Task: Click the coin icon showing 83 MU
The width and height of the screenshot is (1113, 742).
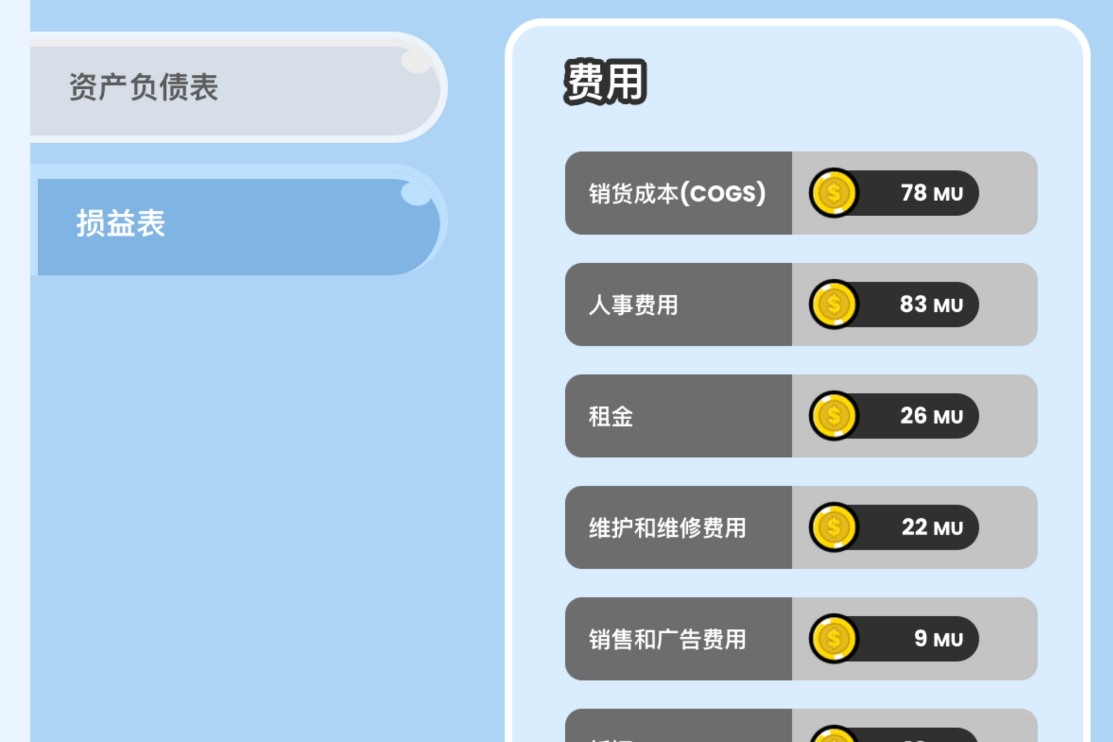Action: [834, 305]
